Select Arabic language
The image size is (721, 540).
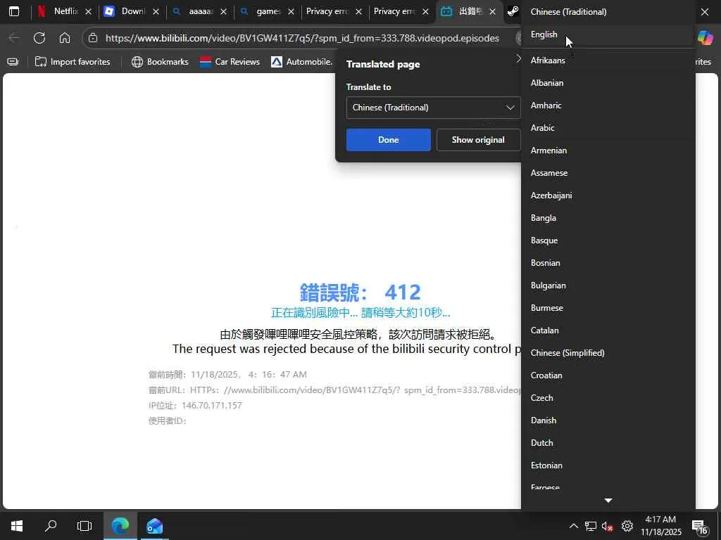[608, 128]
